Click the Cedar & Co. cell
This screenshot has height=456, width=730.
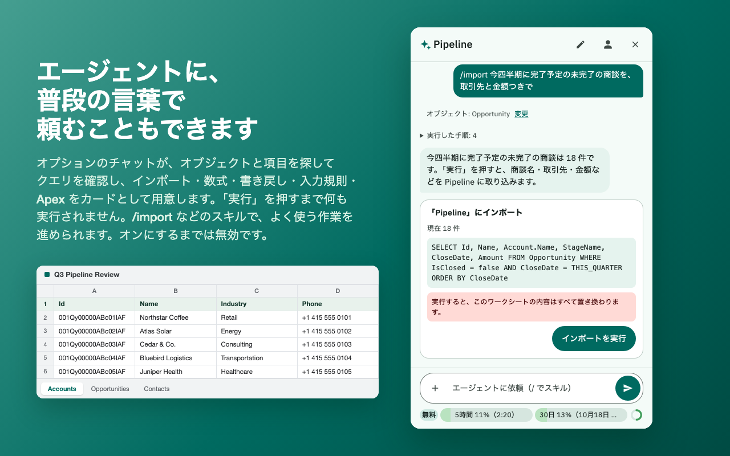(176, 344)
